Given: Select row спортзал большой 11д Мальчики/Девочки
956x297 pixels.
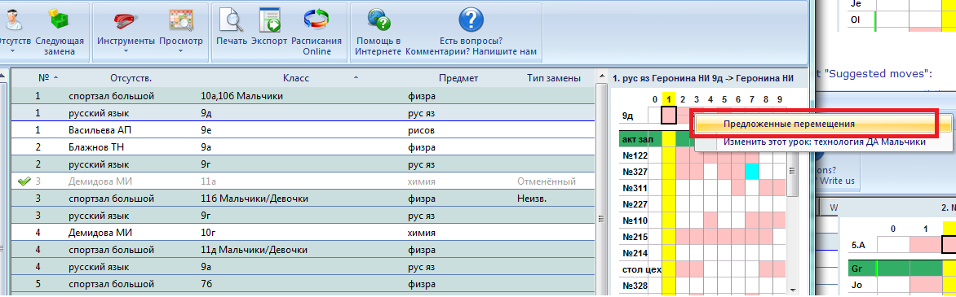Looking at the screenshot, I should (x=303, y=250).
